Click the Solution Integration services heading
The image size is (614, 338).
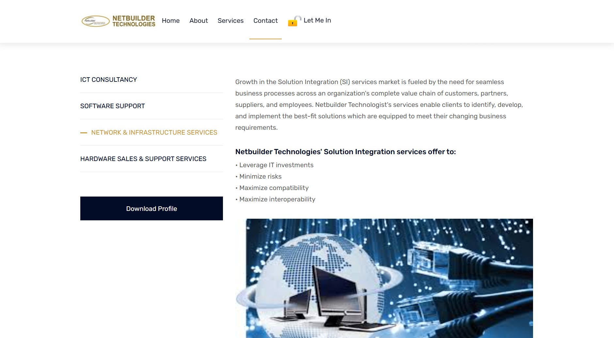coord(346,152)
